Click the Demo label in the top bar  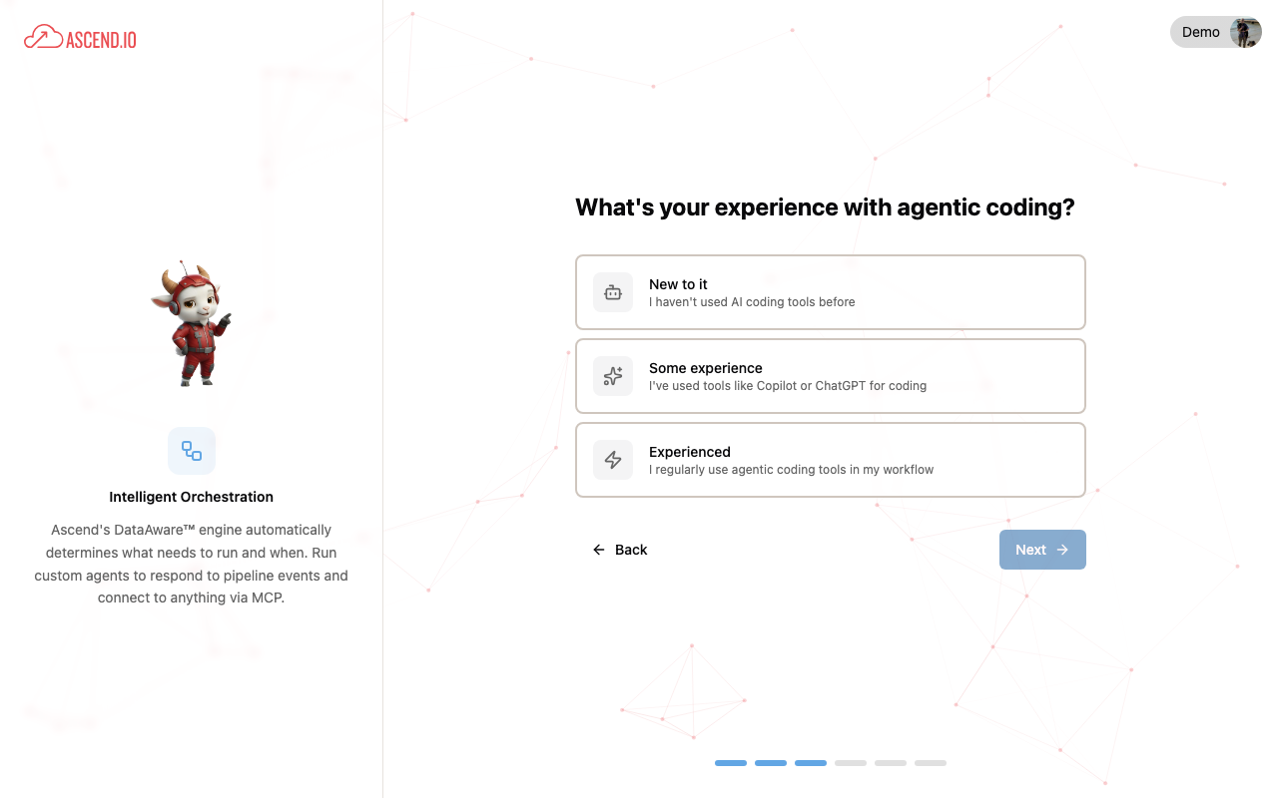pos(1201,32)
